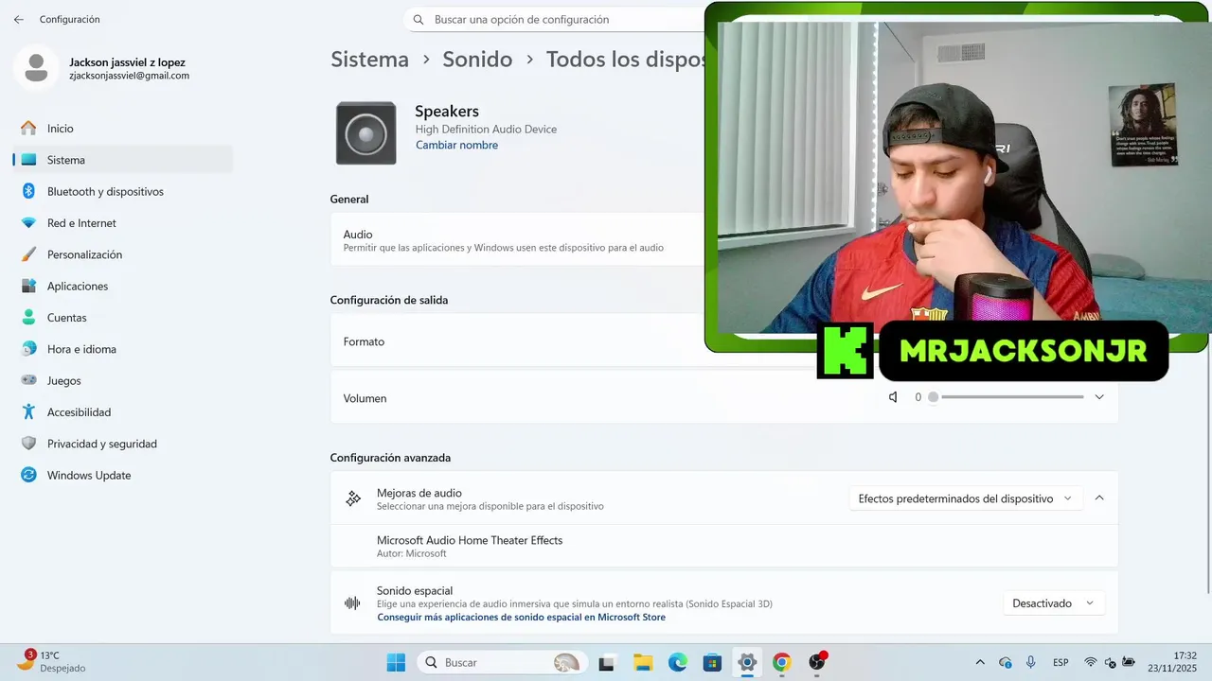Screen dimensions: 1212x681
Task: Open File Explorer from taskbar
Action: 643,662
